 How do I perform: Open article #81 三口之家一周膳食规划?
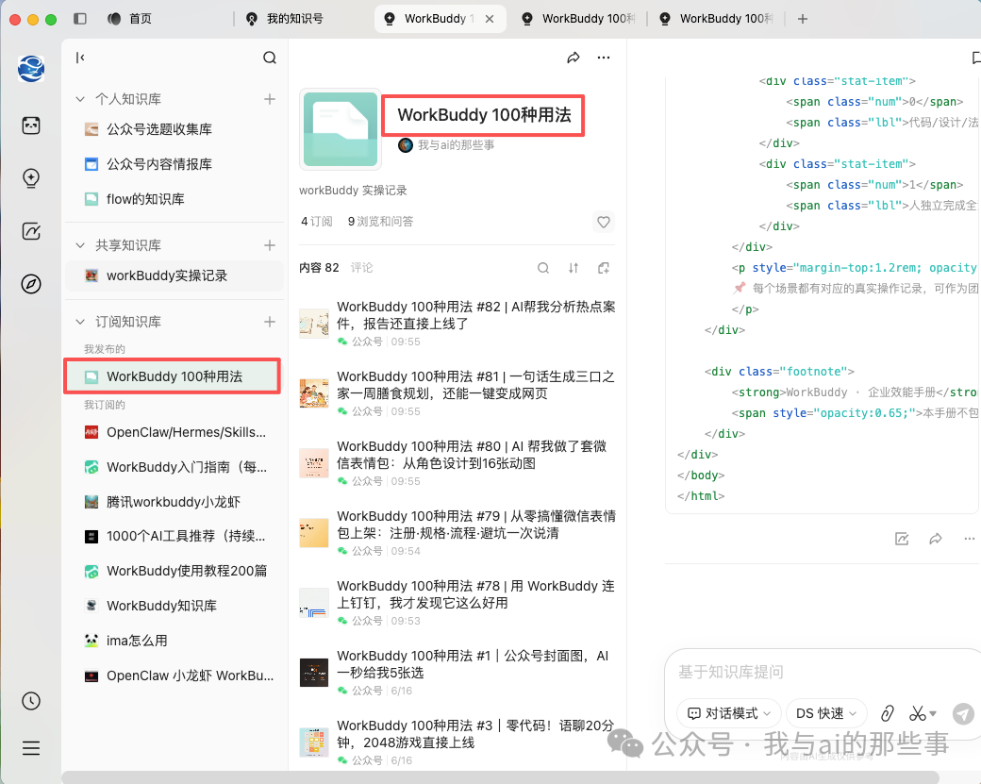click(x=457, y=392)
